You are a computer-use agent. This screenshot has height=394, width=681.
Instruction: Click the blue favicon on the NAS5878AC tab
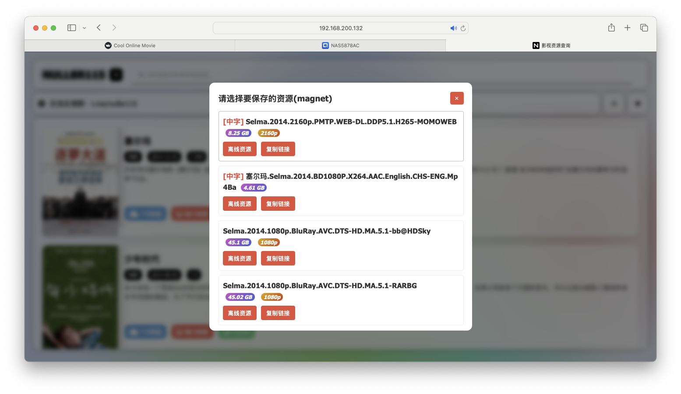coord(325,45)
